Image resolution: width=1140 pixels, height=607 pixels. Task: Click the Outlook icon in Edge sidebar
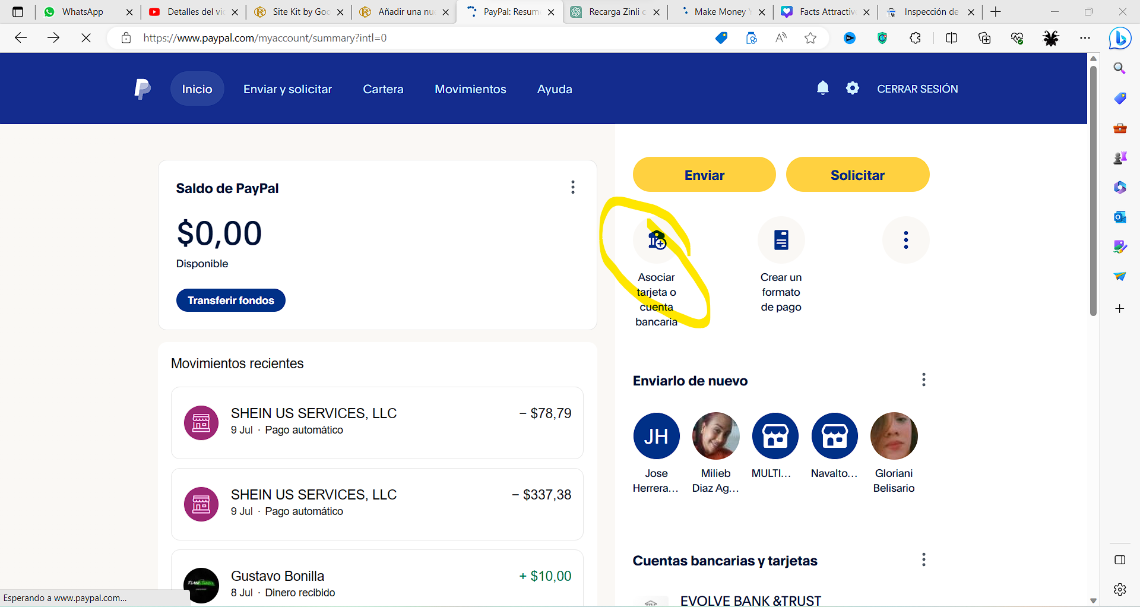tap(1120, 217)
